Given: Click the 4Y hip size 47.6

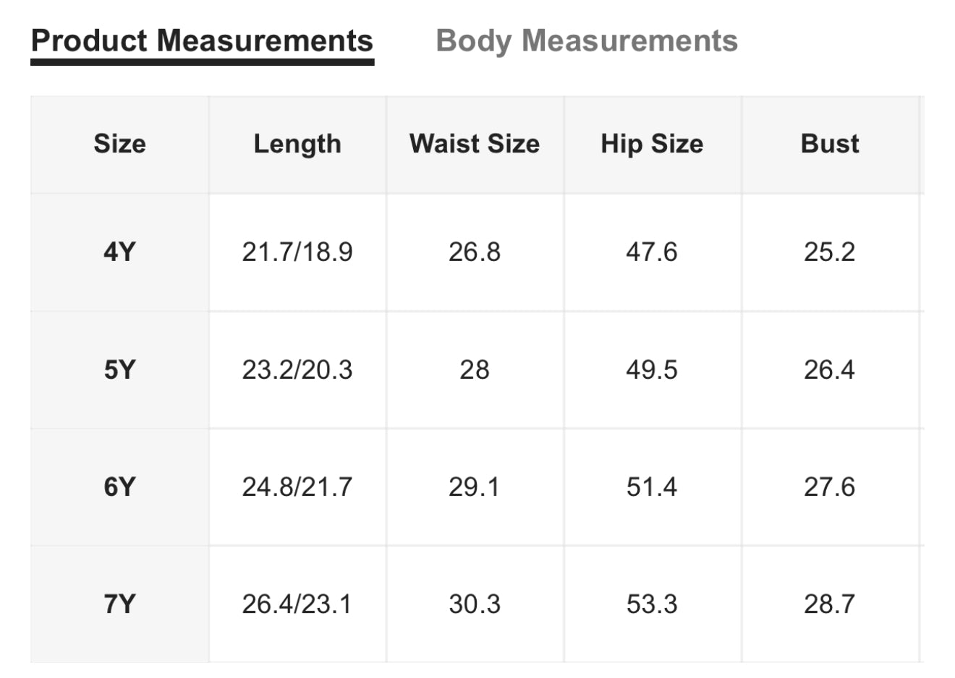Looking at the screenshot, I should pyautogui.click(x=652, y=252).
